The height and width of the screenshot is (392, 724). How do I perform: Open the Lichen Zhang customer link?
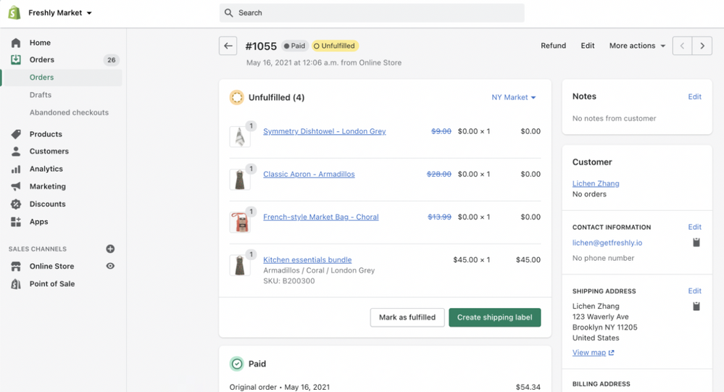tap(596, 184)
